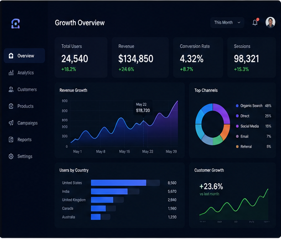Select the Total Users card value 24,540

coord(75,59)
